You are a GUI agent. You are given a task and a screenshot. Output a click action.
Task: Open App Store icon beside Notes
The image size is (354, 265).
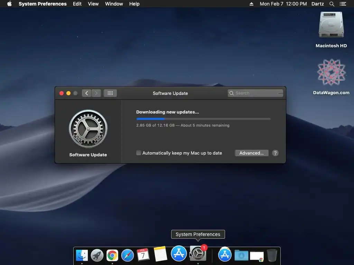[179, 253]
